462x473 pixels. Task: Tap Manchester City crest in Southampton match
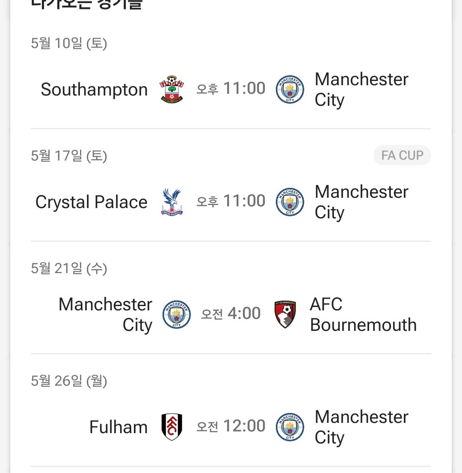click(290, 89)
